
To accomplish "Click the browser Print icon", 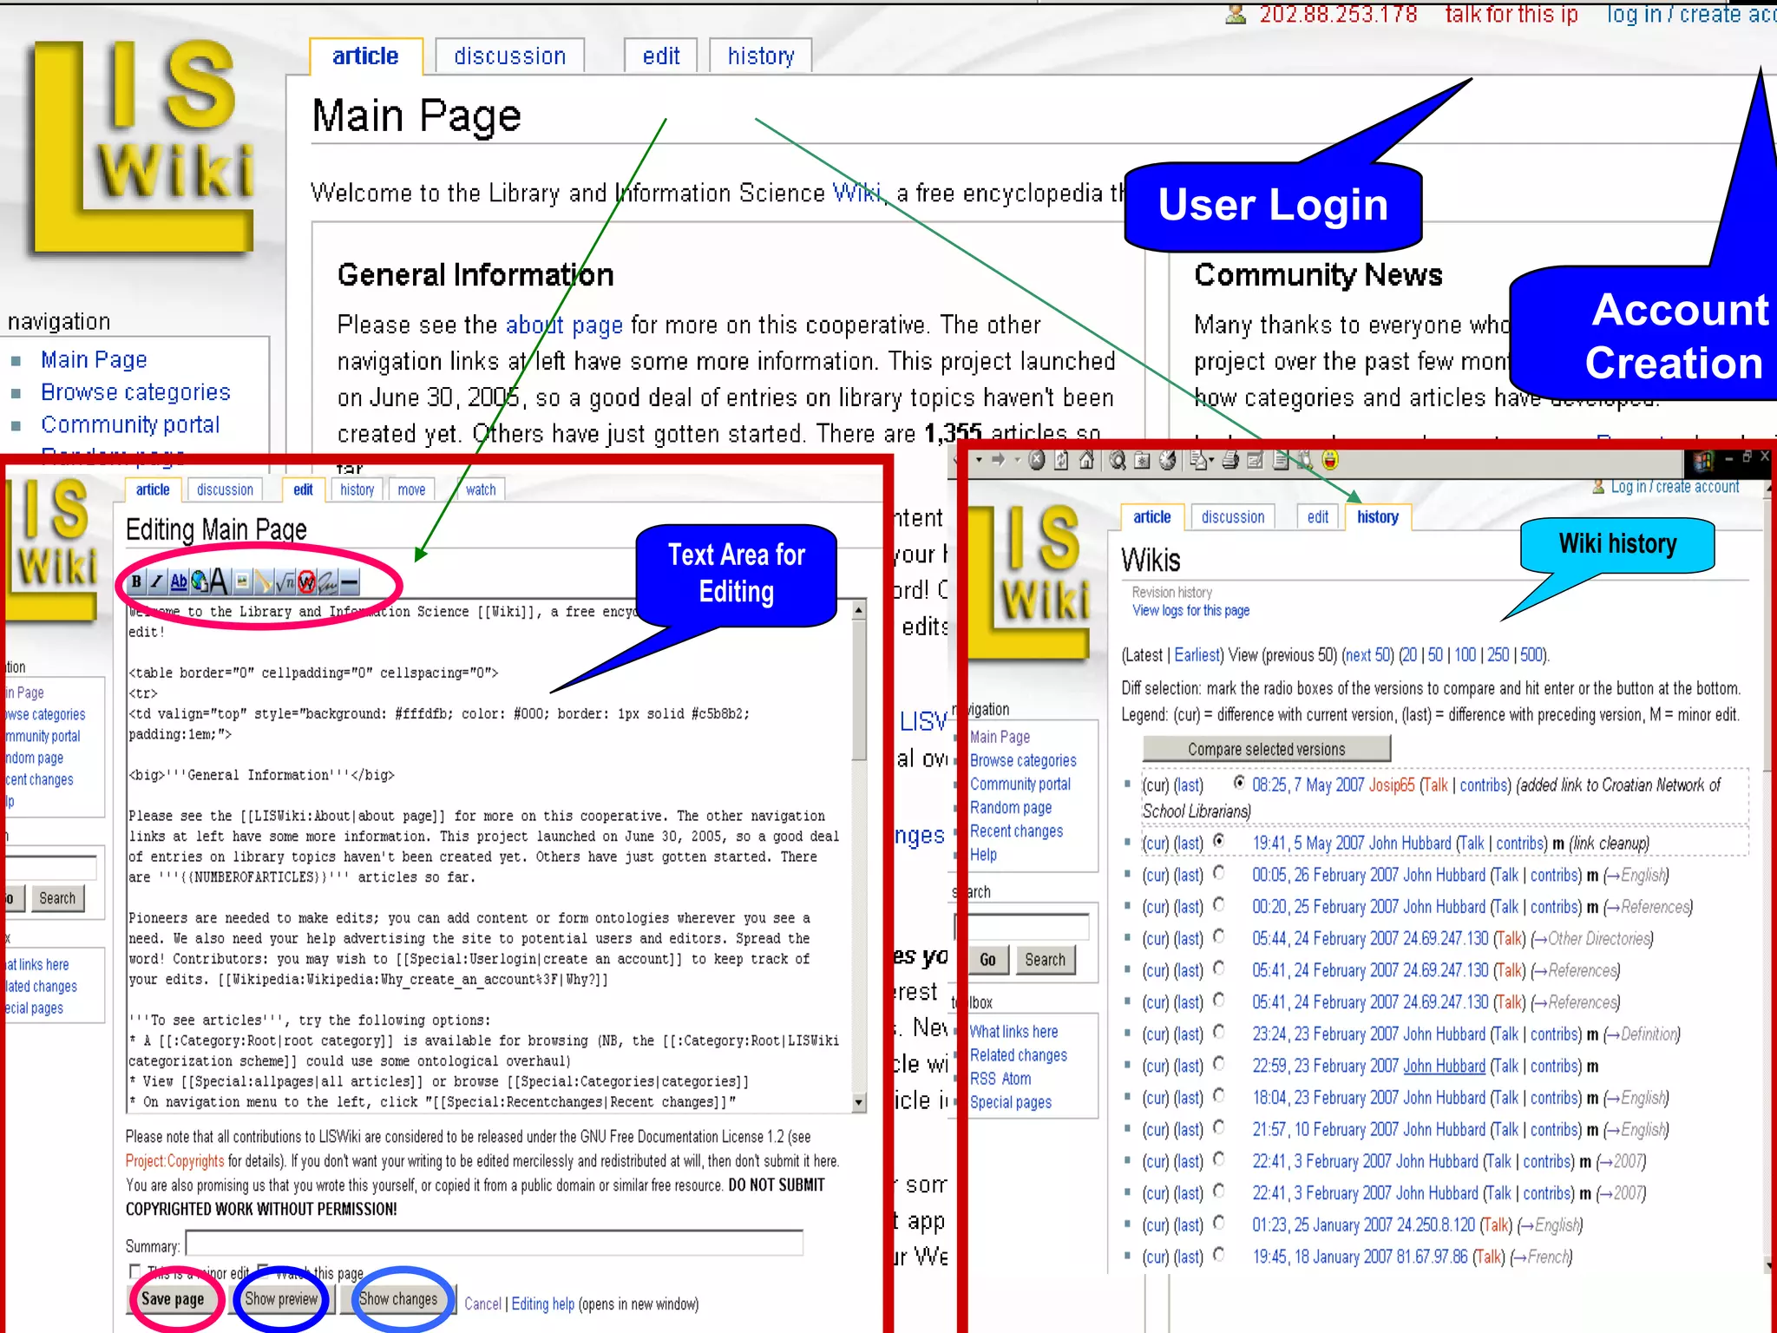I will pos(1230,460).
